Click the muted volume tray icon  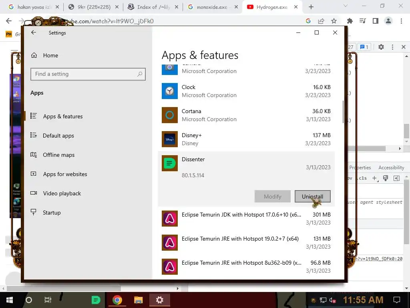(x=332, y=300)
